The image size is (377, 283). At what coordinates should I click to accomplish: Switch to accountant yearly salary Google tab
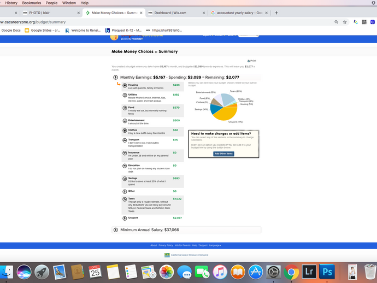tap(239, 13)
